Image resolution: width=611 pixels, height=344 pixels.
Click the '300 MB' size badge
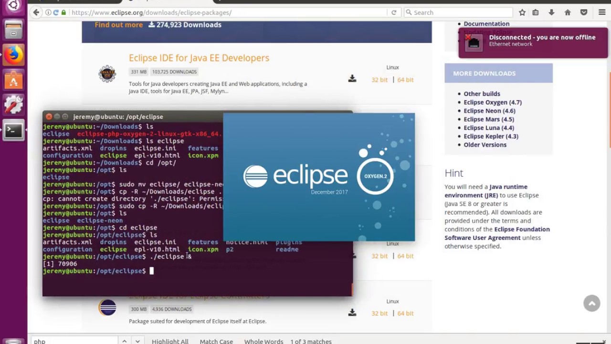coord(138,309)
